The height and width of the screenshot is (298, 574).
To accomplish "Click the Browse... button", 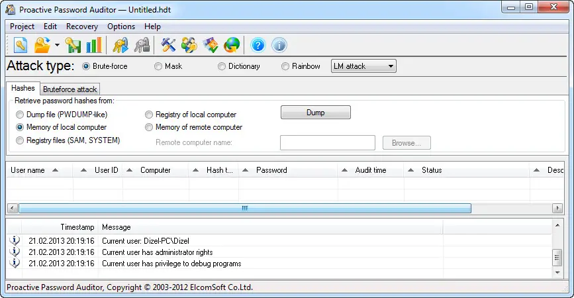I will click(407, 143).
